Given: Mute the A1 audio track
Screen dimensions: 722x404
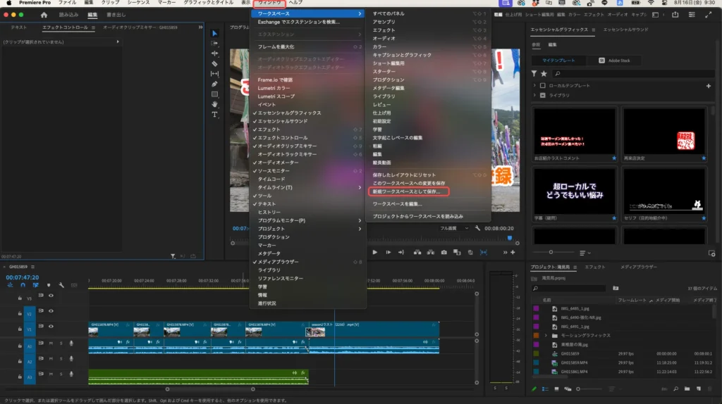Looking at the screenshot, I should click(51, 343).
